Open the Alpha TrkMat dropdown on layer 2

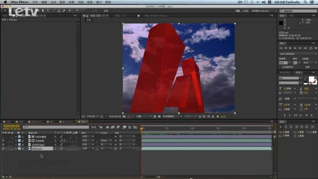click(x=106, y=140)
